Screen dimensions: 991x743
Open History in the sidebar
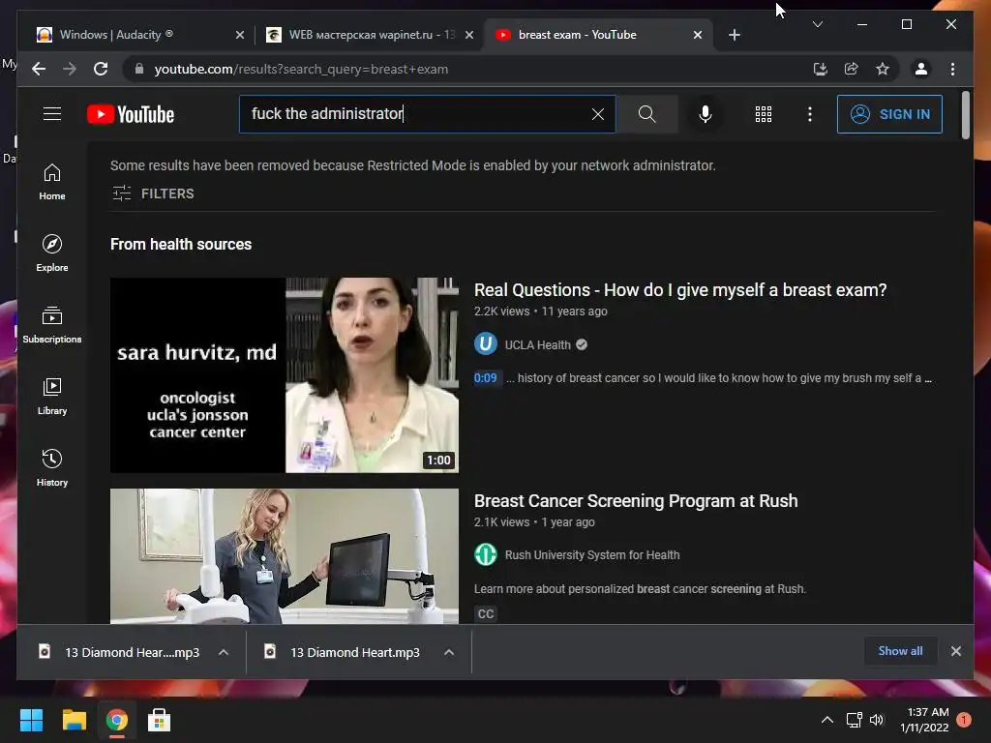52,467
